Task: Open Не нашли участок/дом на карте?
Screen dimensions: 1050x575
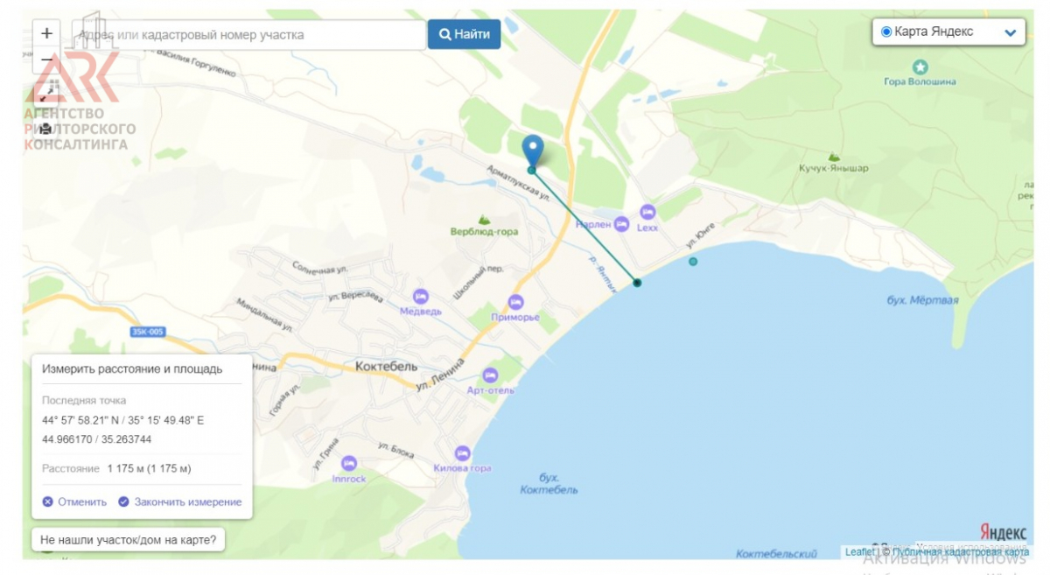Action: [129, 540]
